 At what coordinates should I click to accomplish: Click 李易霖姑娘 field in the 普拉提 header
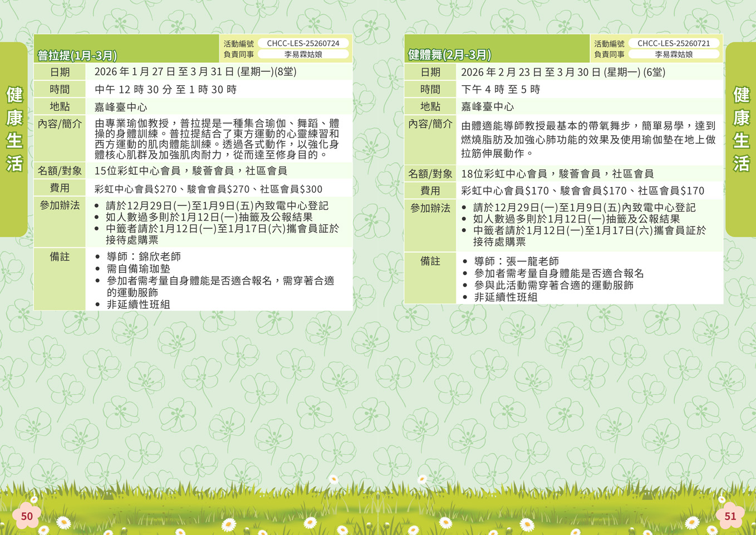303,55
